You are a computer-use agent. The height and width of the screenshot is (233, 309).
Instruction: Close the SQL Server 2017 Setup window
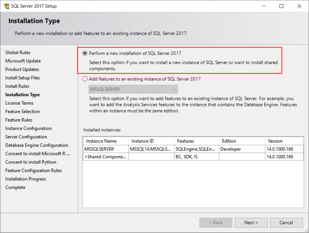coord(299,6)
